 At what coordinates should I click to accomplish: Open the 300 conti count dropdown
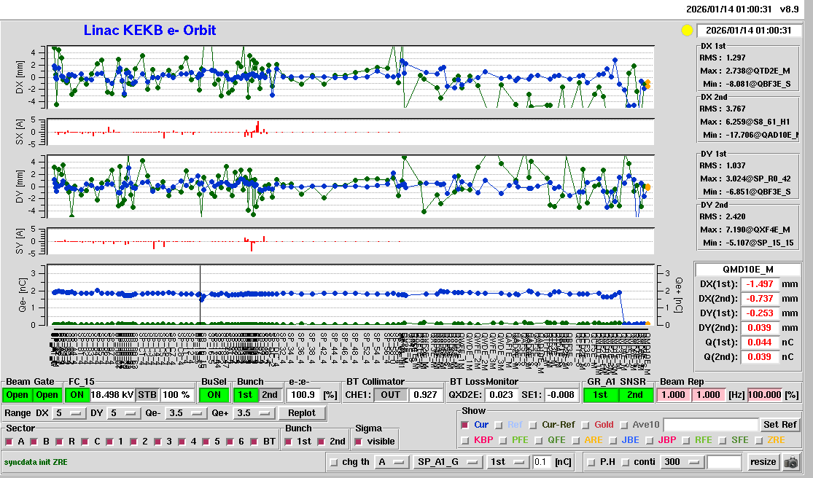coord(681,461)
